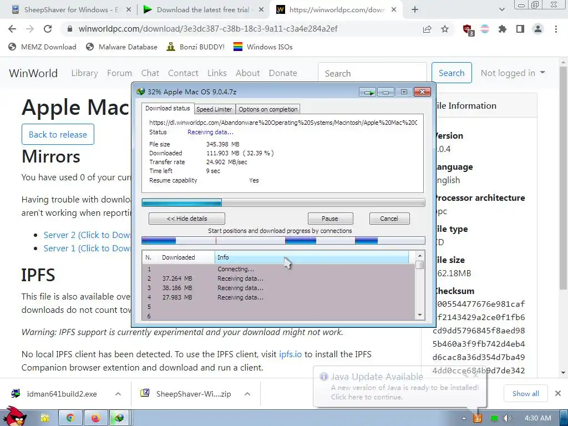This screenshot has height=426, width=568.
Task: Click the main download progress bar
Action: (x=283, y=202)
